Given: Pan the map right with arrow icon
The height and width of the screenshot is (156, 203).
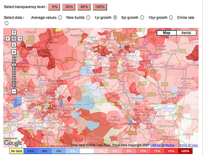Looking at the screenshot, I should coord(20,39).
